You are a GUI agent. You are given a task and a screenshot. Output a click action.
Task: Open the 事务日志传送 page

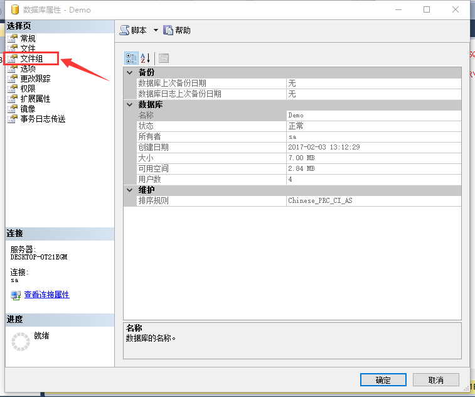[43, 119]
